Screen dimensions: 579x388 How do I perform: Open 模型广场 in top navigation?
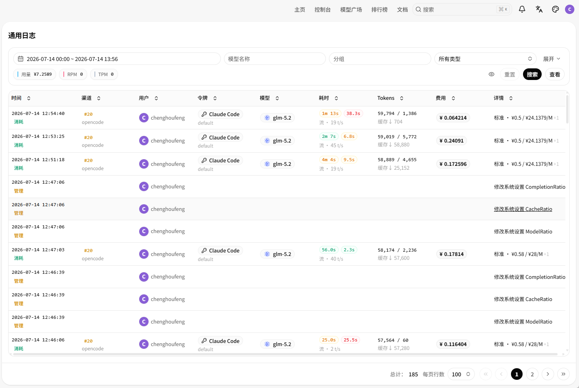pos(351,9)
